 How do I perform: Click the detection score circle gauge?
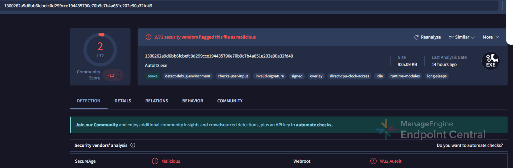point(100,50)
